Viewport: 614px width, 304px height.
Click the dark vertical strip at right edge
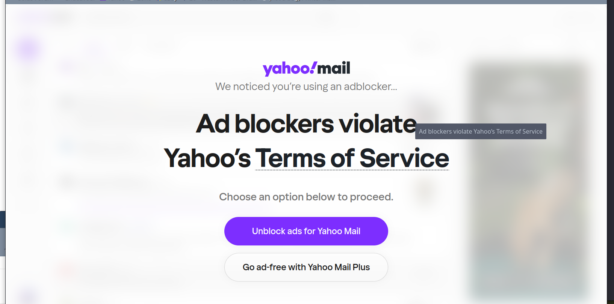(610, 150)
